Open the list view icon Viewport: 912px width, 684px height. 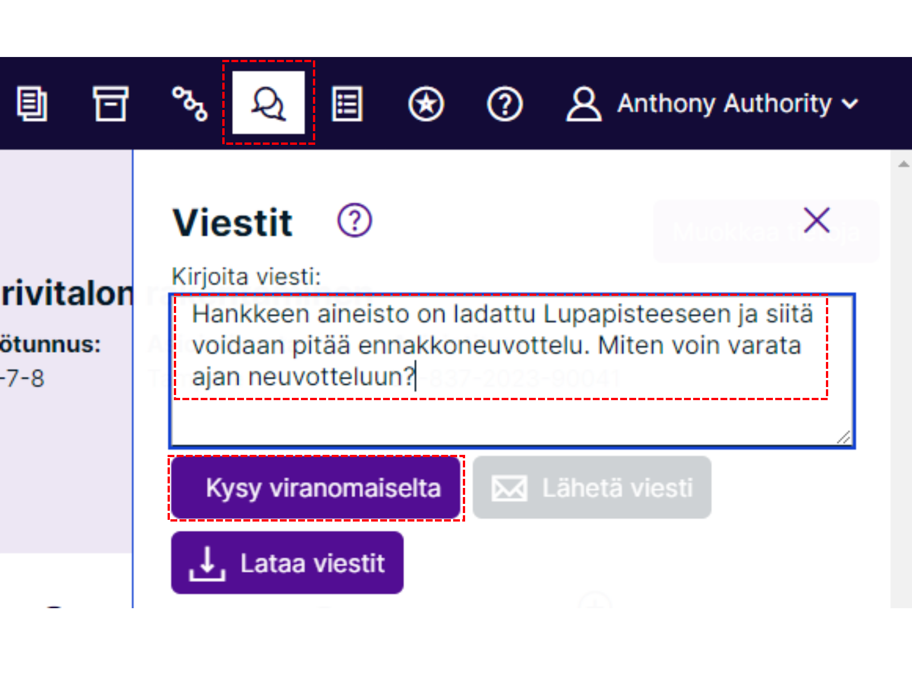(347, 104)
